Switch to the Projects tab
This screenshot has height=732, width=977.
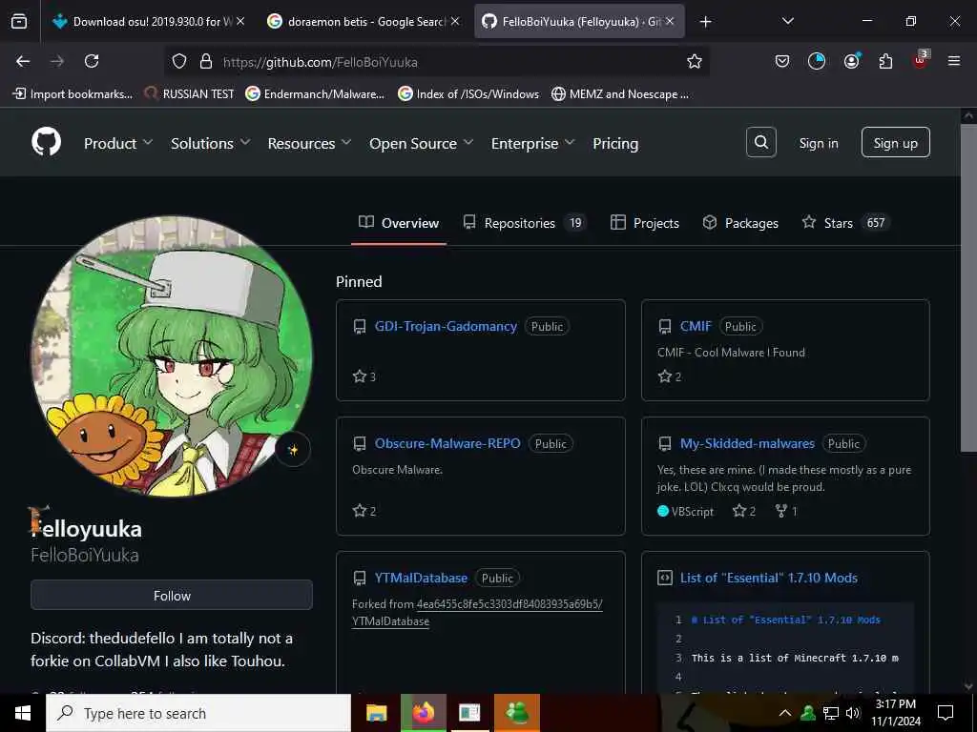click(x=645, y=223)
